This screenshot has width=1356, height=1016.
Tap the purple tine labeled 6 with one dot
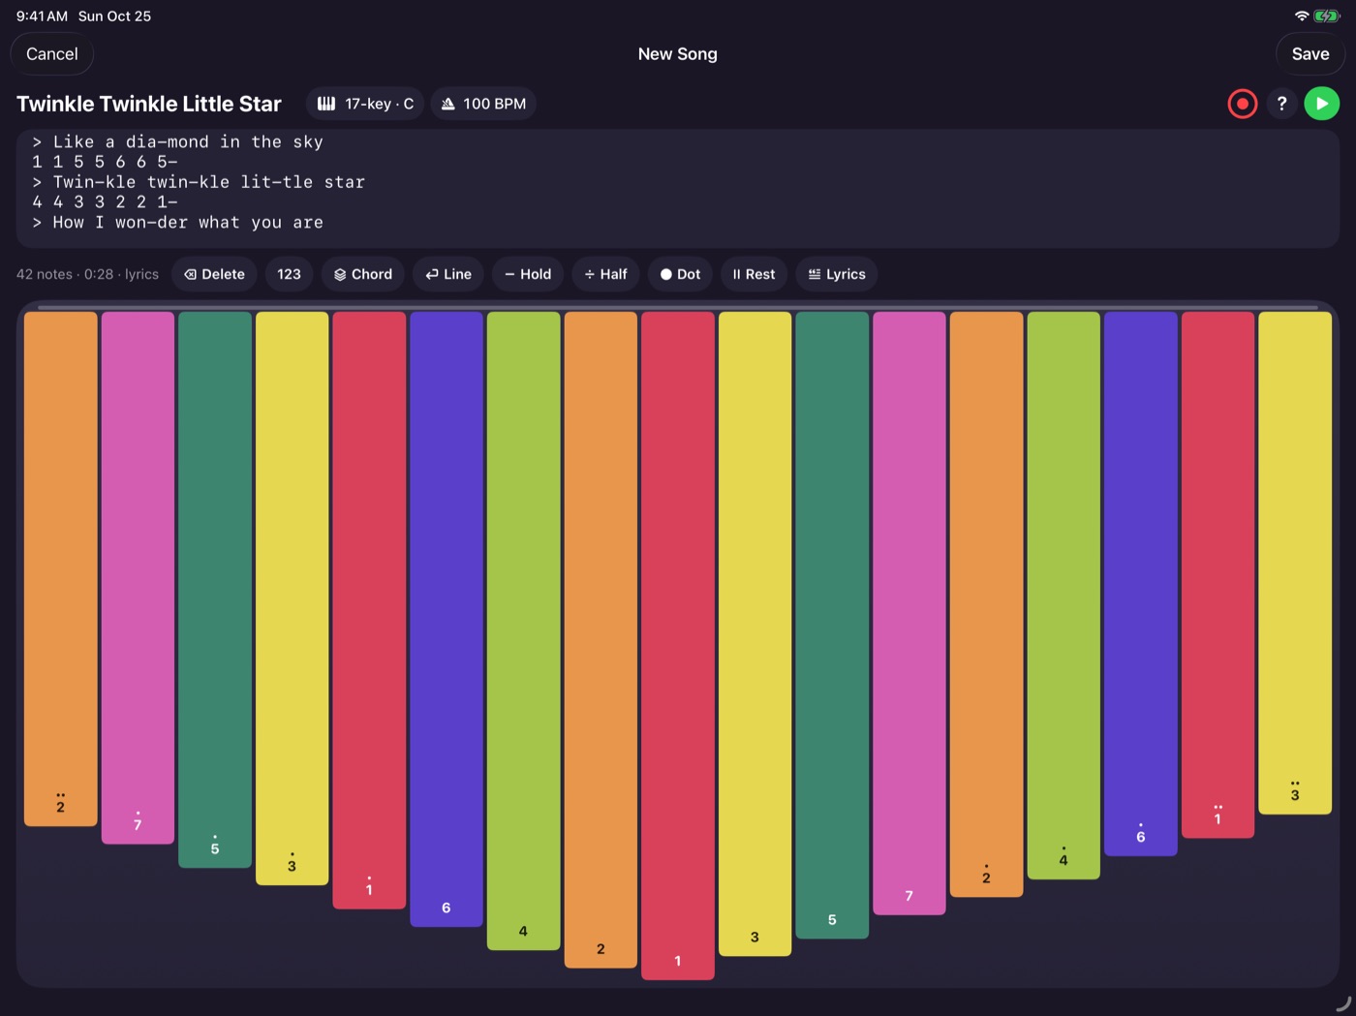(1141, 584)
